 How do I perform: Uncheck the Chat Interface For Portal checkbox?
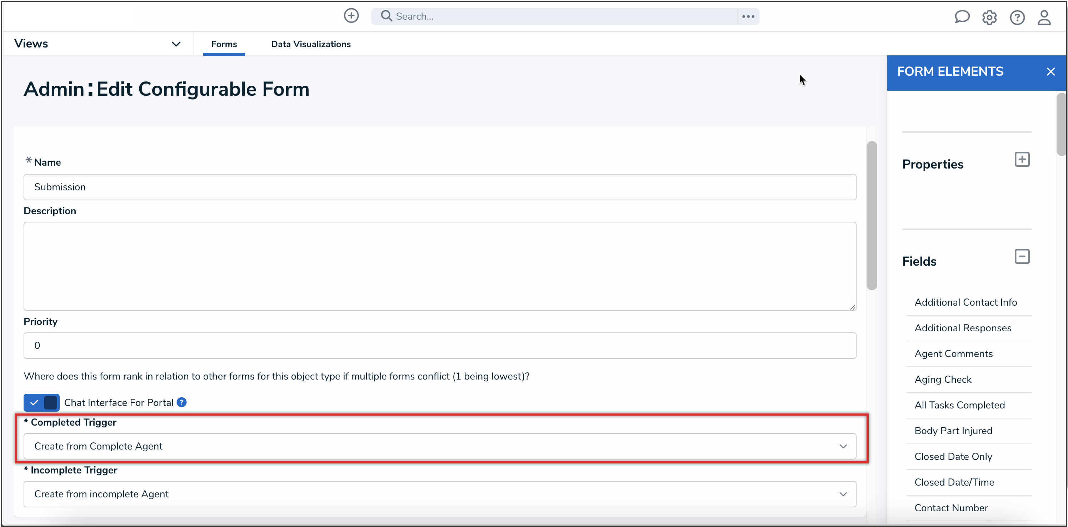point(35,402)
